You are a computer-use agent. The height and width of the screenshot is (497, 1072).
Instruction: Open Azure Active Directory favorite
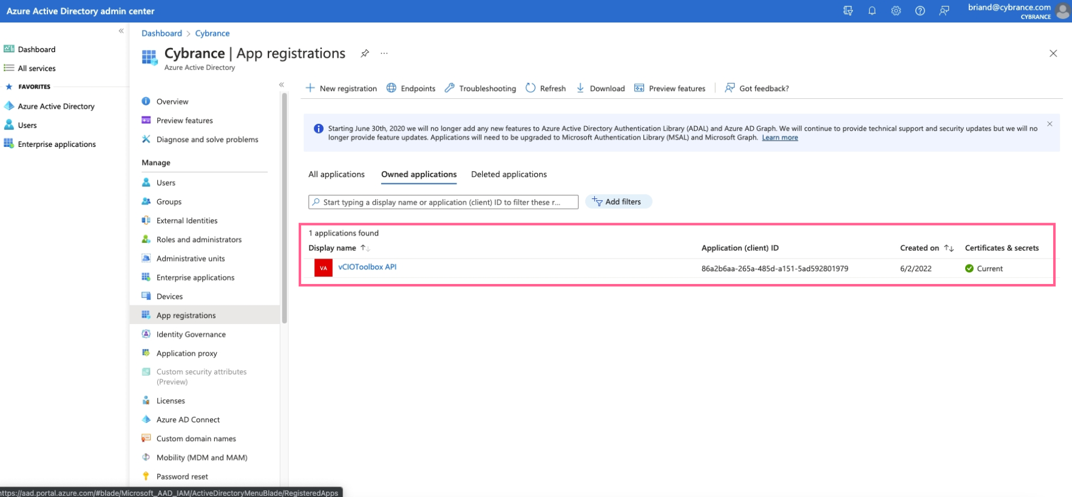coord(56,106)
